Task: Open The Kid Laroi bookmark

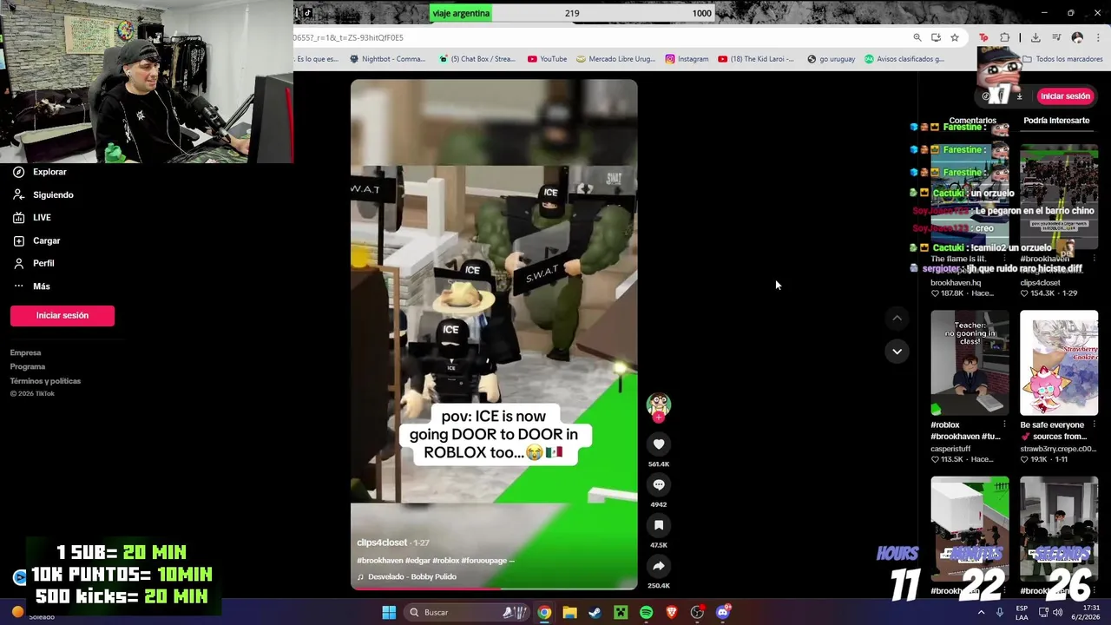Action: 756,59
